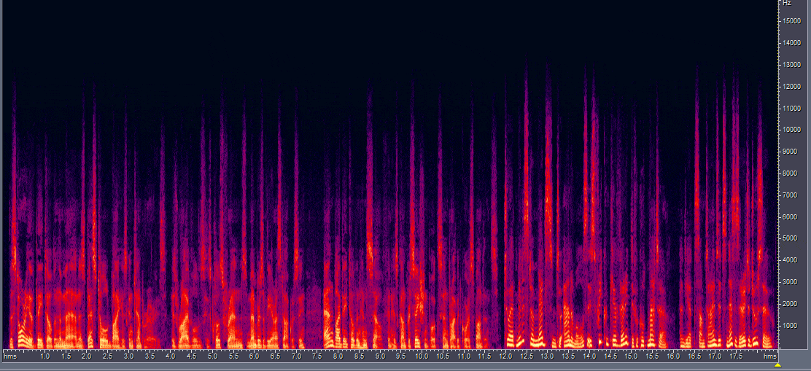Click the 2.5 mark on time ruler
Image resolution: width=811 pixels, height=371 pixels.
[x=108, y=356]
